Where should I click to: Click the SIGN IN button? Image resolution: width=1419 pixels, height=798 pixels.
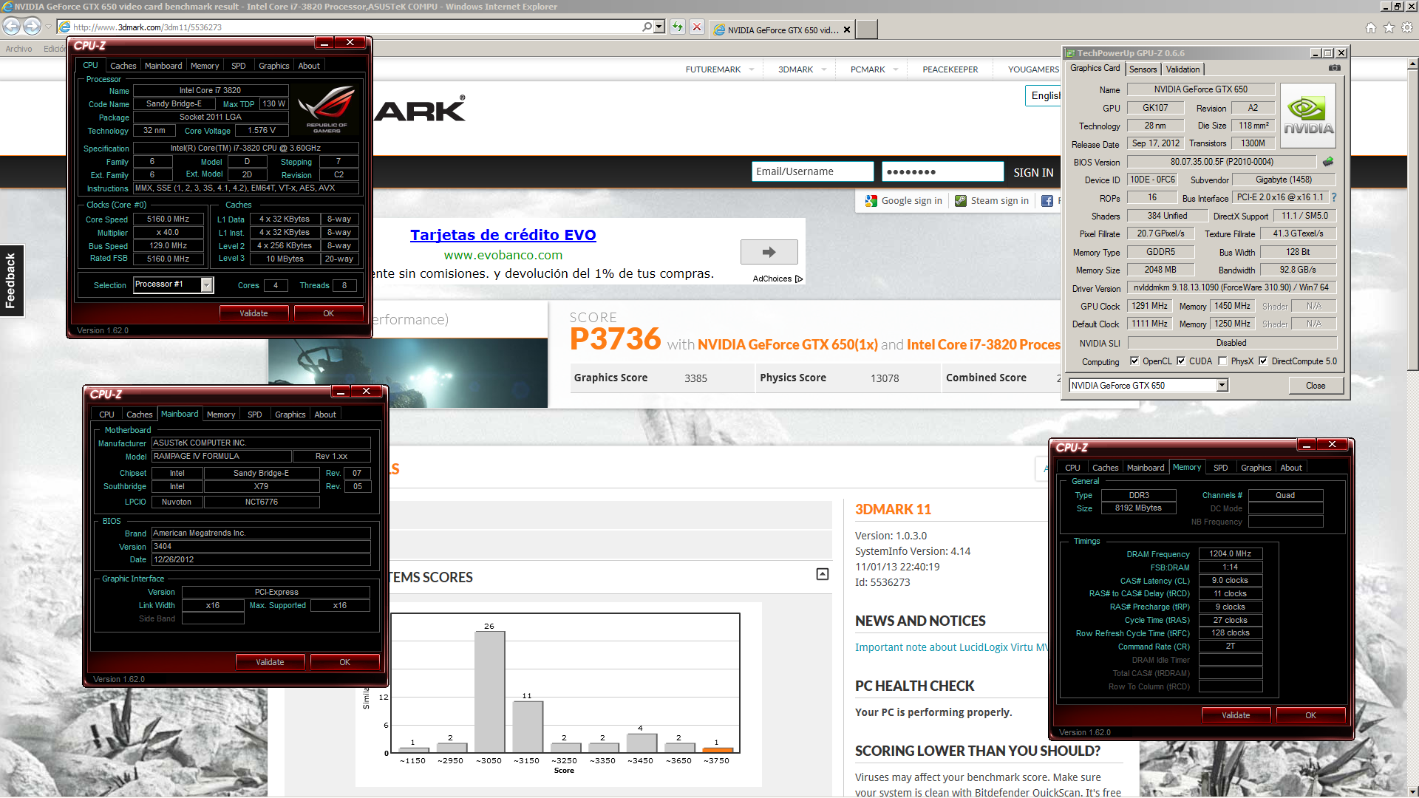[1032, 172]
